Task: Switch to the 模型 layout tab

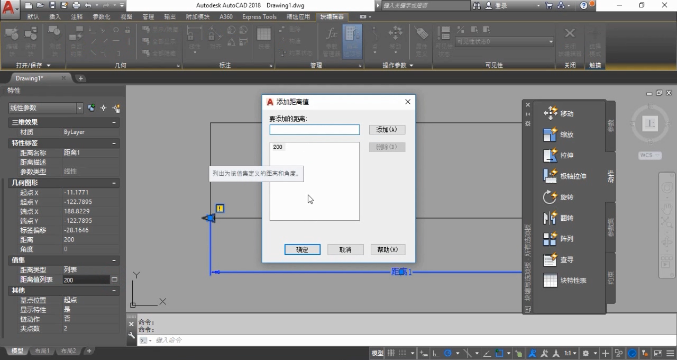Action: click(17, 351)
